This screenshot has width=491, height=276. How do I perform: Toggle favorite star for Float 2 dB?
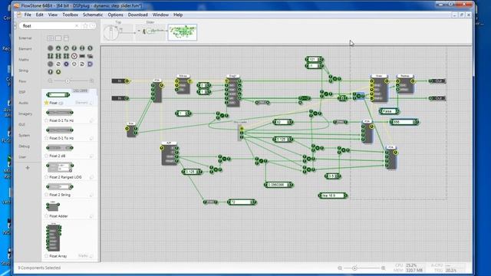tap(46, 156)
